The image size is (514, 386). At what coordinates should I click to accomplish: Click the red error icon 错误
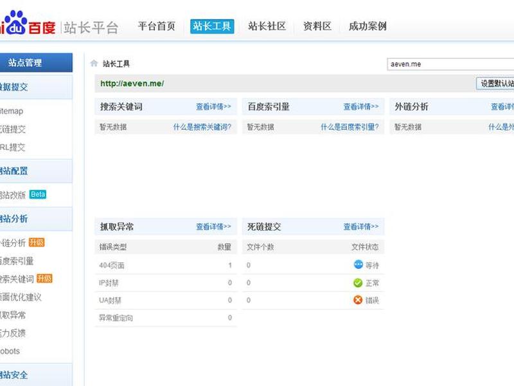pos(358,300)
